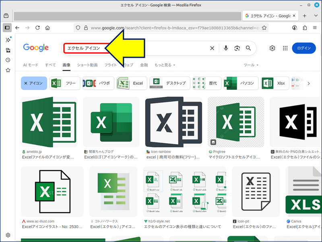Open the history sidebar panel
This screenshot has width=322, height=242.
coord(8,60)
